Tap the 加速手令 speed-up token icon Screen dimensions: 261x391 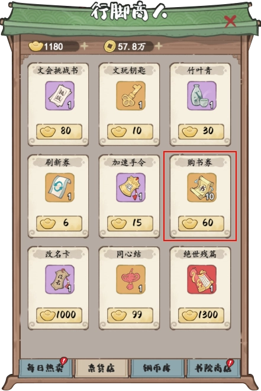131,187
